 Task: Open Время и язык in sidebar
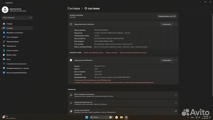(11, 55)
